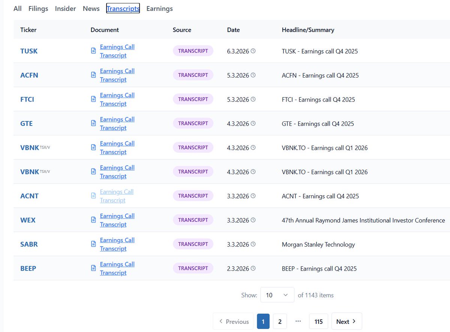Click the clock icon in WEX row
450x332 pixels.
point(253,220)
